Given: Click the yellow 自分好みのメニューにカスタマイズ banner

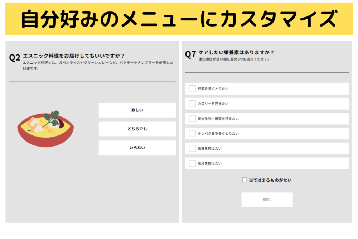Looking at the screenshot, I should pos(179,17).
